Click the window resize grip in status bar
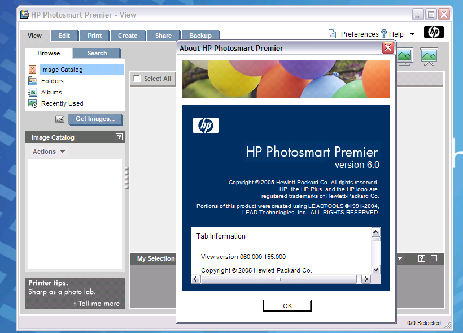This screenshot has height=333, width=463. tap(448, 325)
